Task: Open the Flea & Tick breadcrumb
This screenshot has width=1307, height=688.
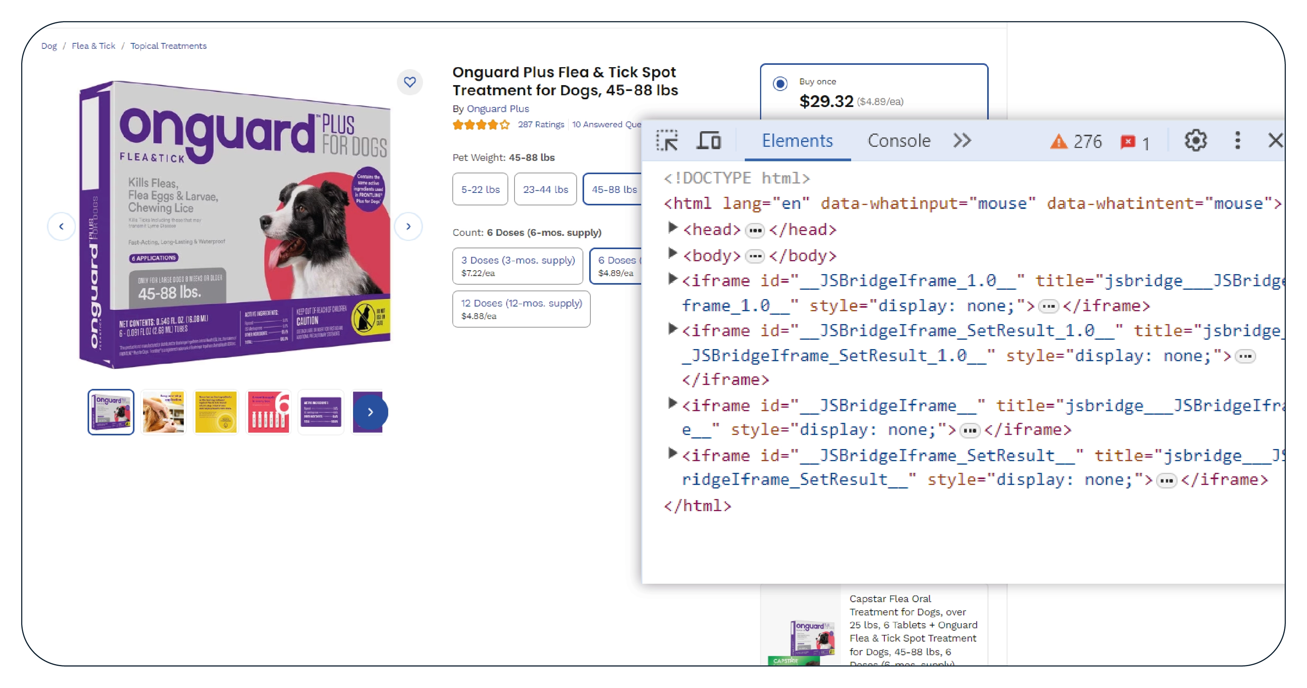Action: (x=93, y=46)
